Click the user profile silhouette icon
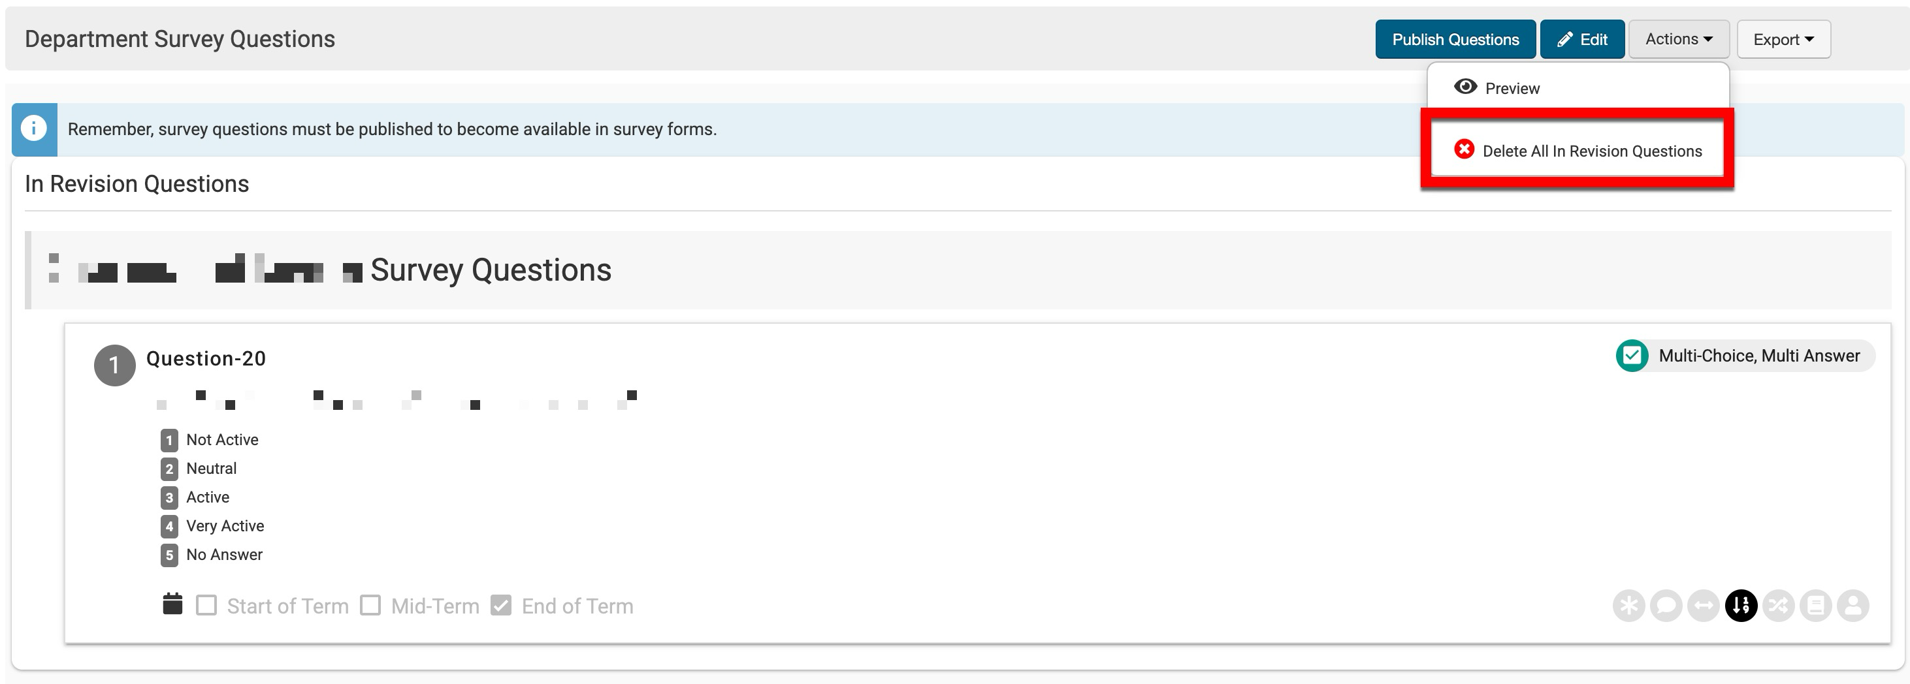 click(x=1853, y=606)
